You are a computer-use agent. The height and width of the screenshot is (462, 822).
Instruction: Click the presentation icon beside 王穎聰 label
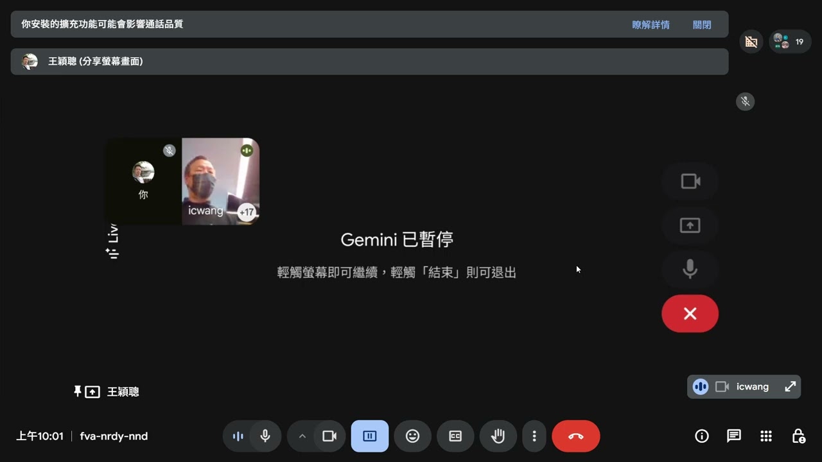tap(92, 391)
